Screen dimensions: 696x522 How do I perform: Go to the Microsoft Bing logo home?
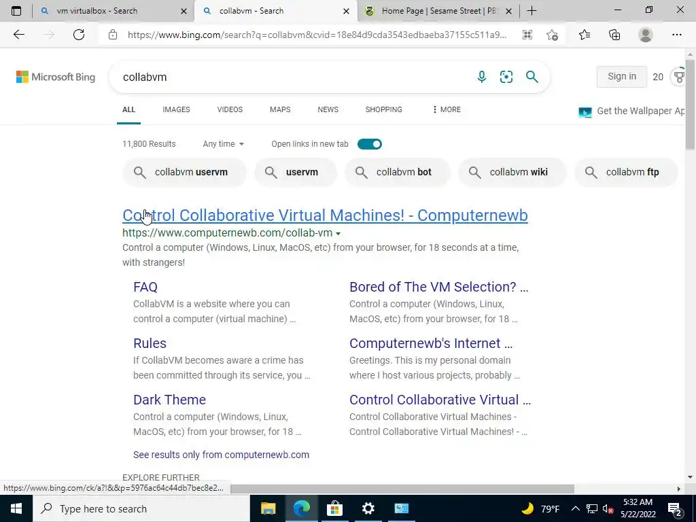point(56,77)
